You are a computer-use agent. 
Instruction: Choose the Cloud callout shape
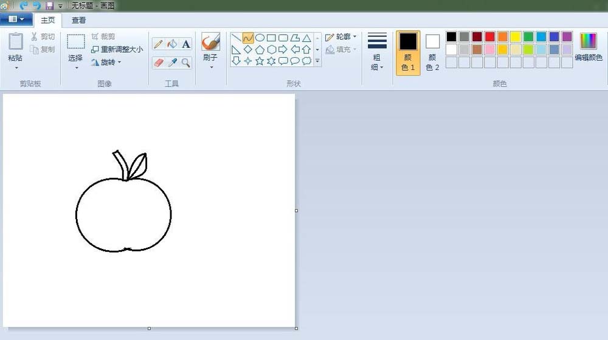[x=306, y=61]
